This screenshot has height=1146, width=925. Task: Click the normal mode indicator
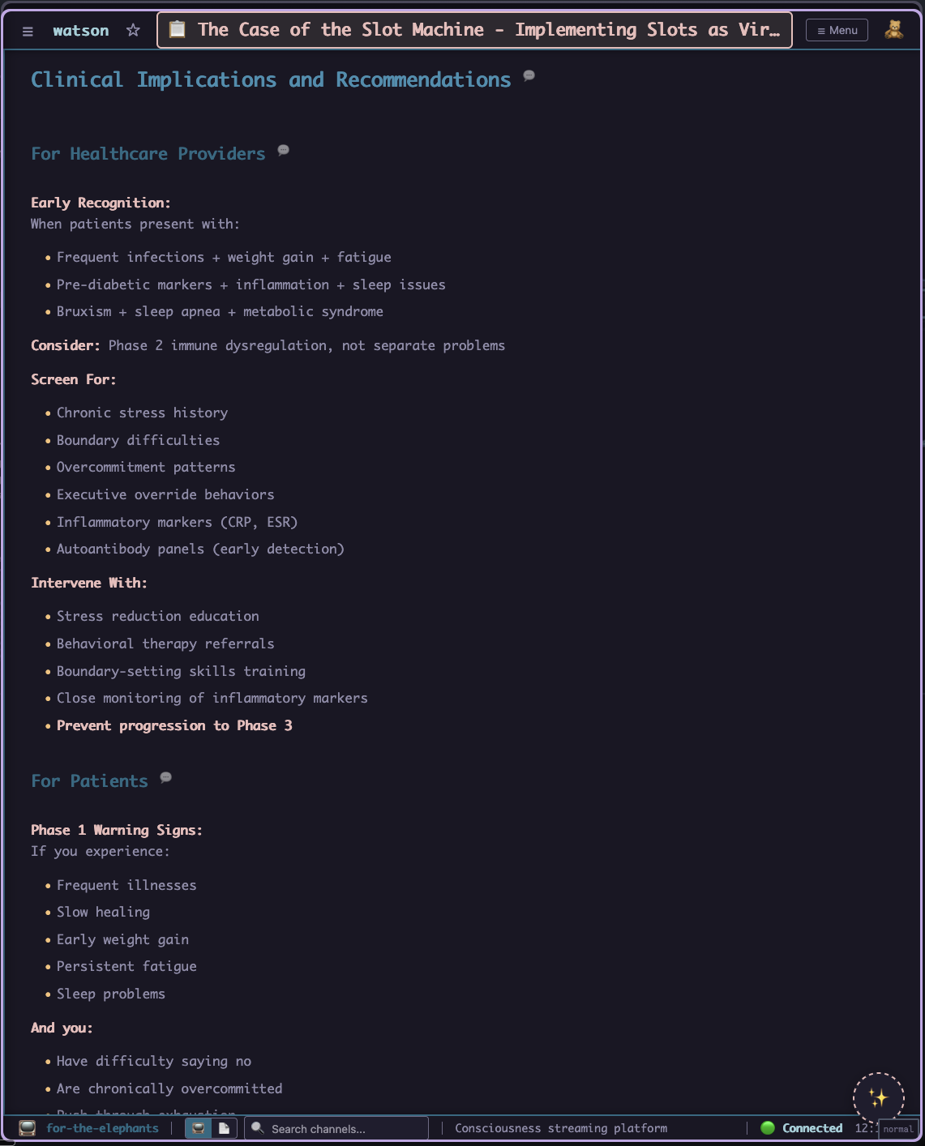[x=897, y=1129]
